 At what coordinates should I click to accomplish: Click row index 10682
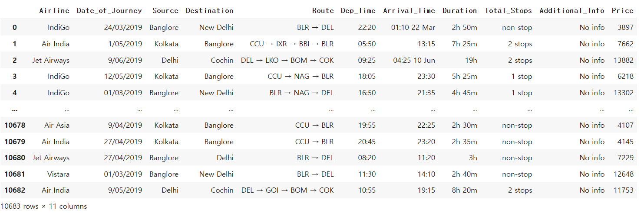click(15, 190)
